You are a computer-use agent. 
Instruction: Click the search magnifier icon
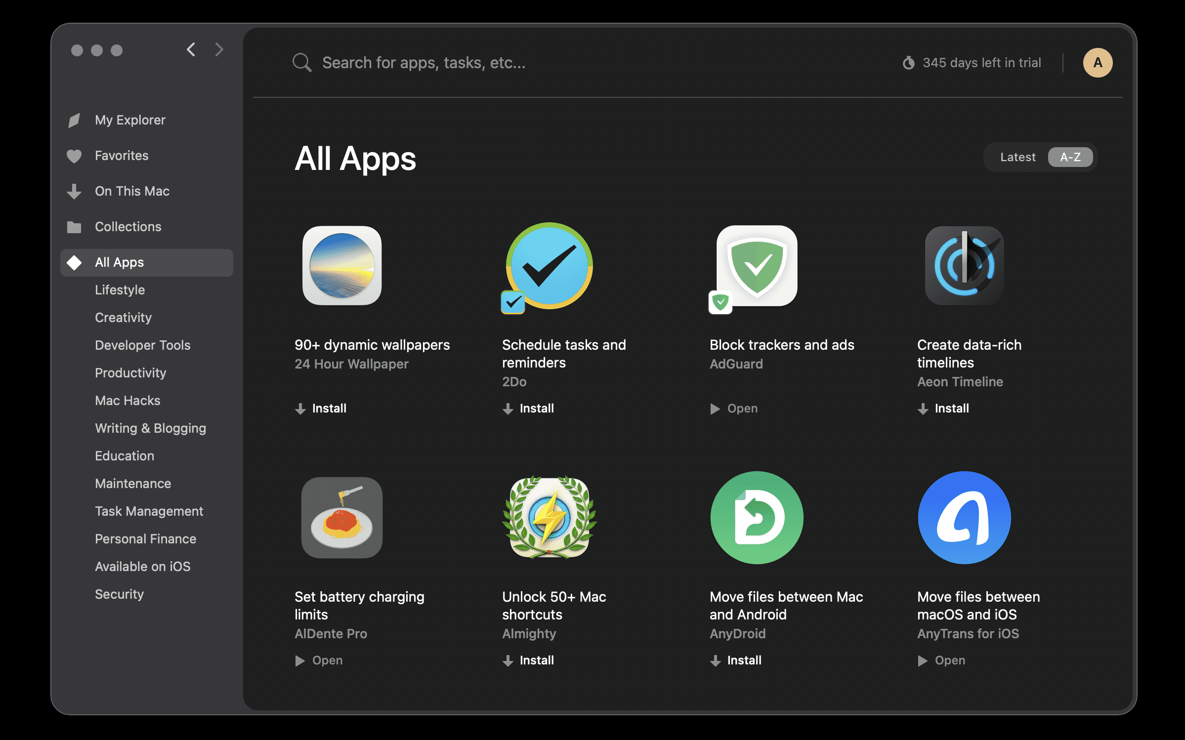[301, 63]
